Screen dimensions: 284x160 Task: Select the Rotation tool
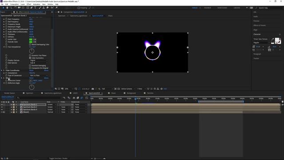[16, 8]
